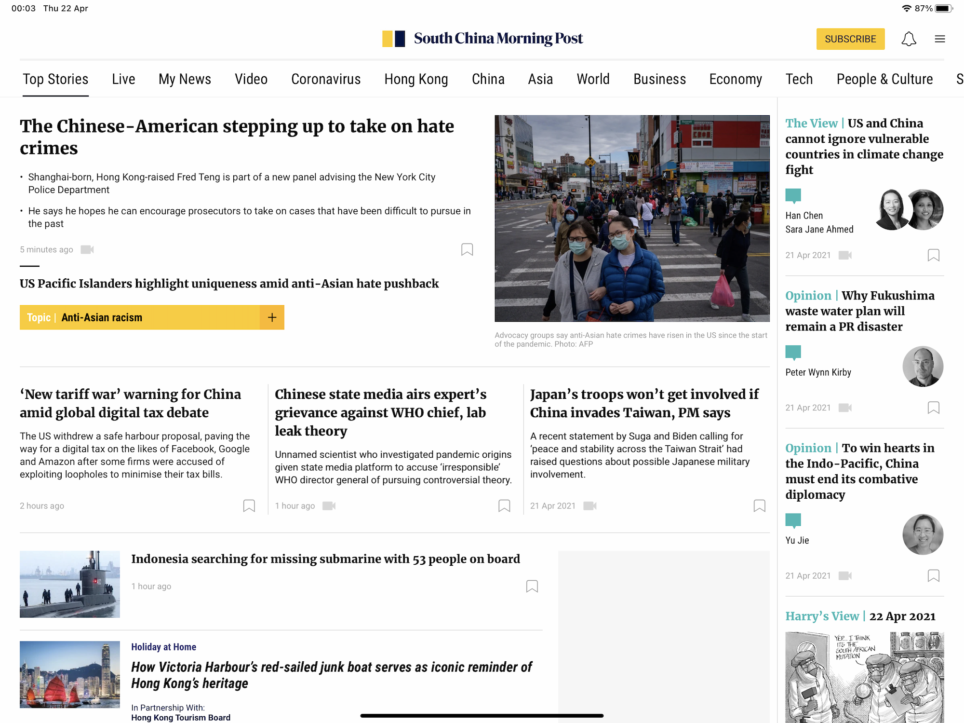This screenshot has height=723, width=964.
Task: Open 'The Chinese-American stepping up' headline
Action: coord(237,137)
